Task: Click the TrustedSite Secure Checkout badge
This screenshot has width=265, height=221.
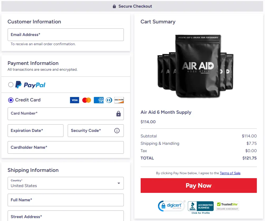Action: (228, 206)
